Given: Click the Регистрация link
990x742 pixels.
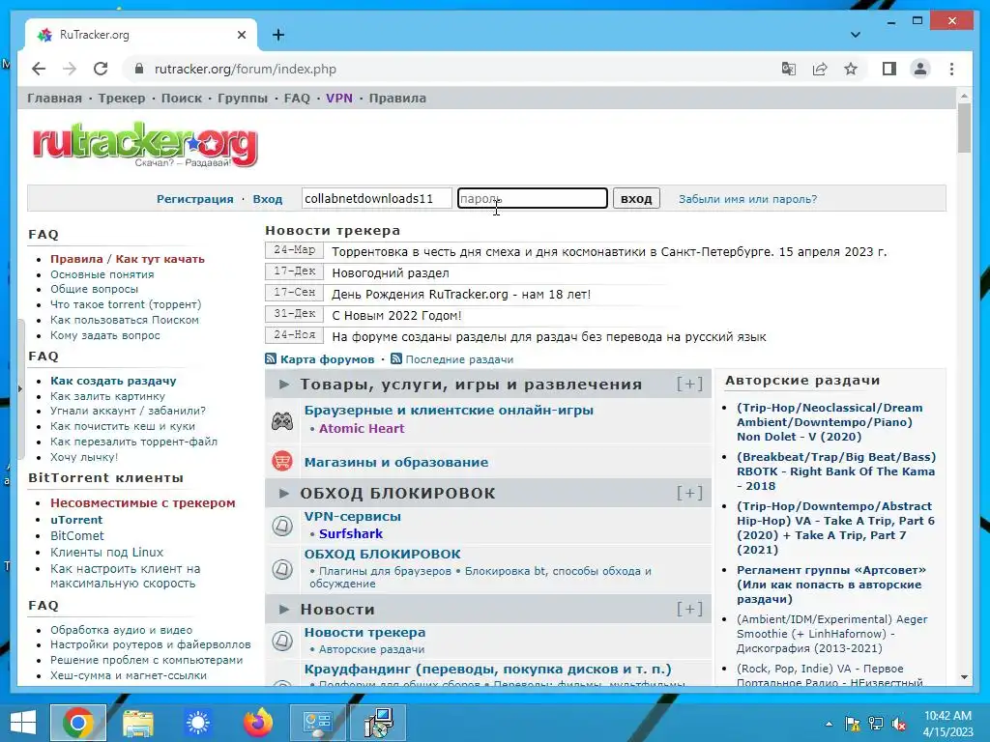Looking at the screenshot, I should tap(195, 199).
